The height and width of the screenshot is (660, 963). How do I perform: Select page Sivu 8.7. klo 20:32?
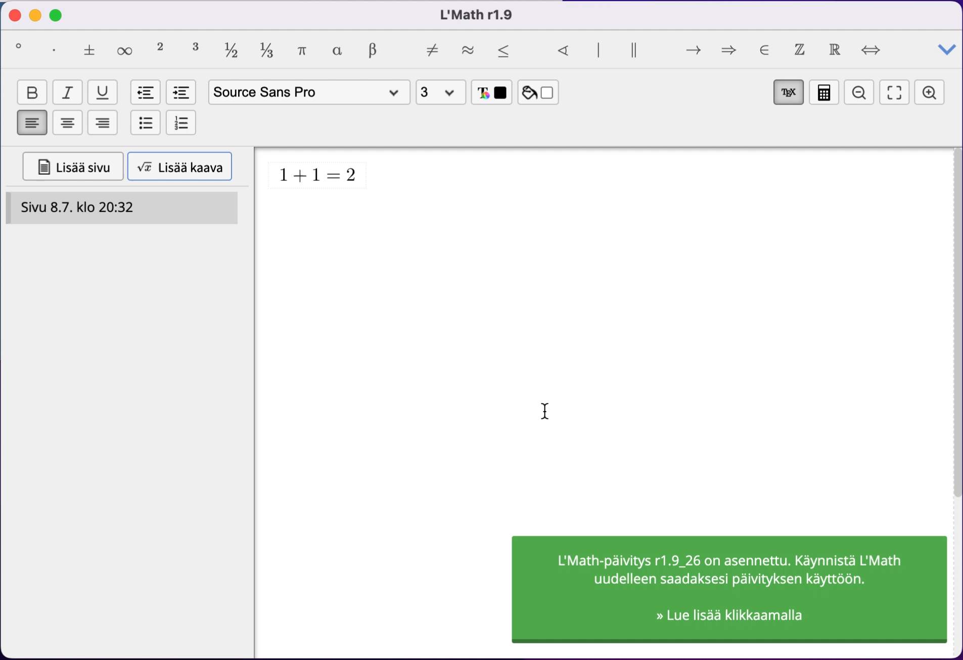click(x=122, y=208)
